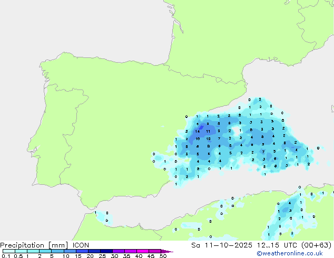Click the 20–25 mm legend color box

pyautogui.click(x=94, y=251)
